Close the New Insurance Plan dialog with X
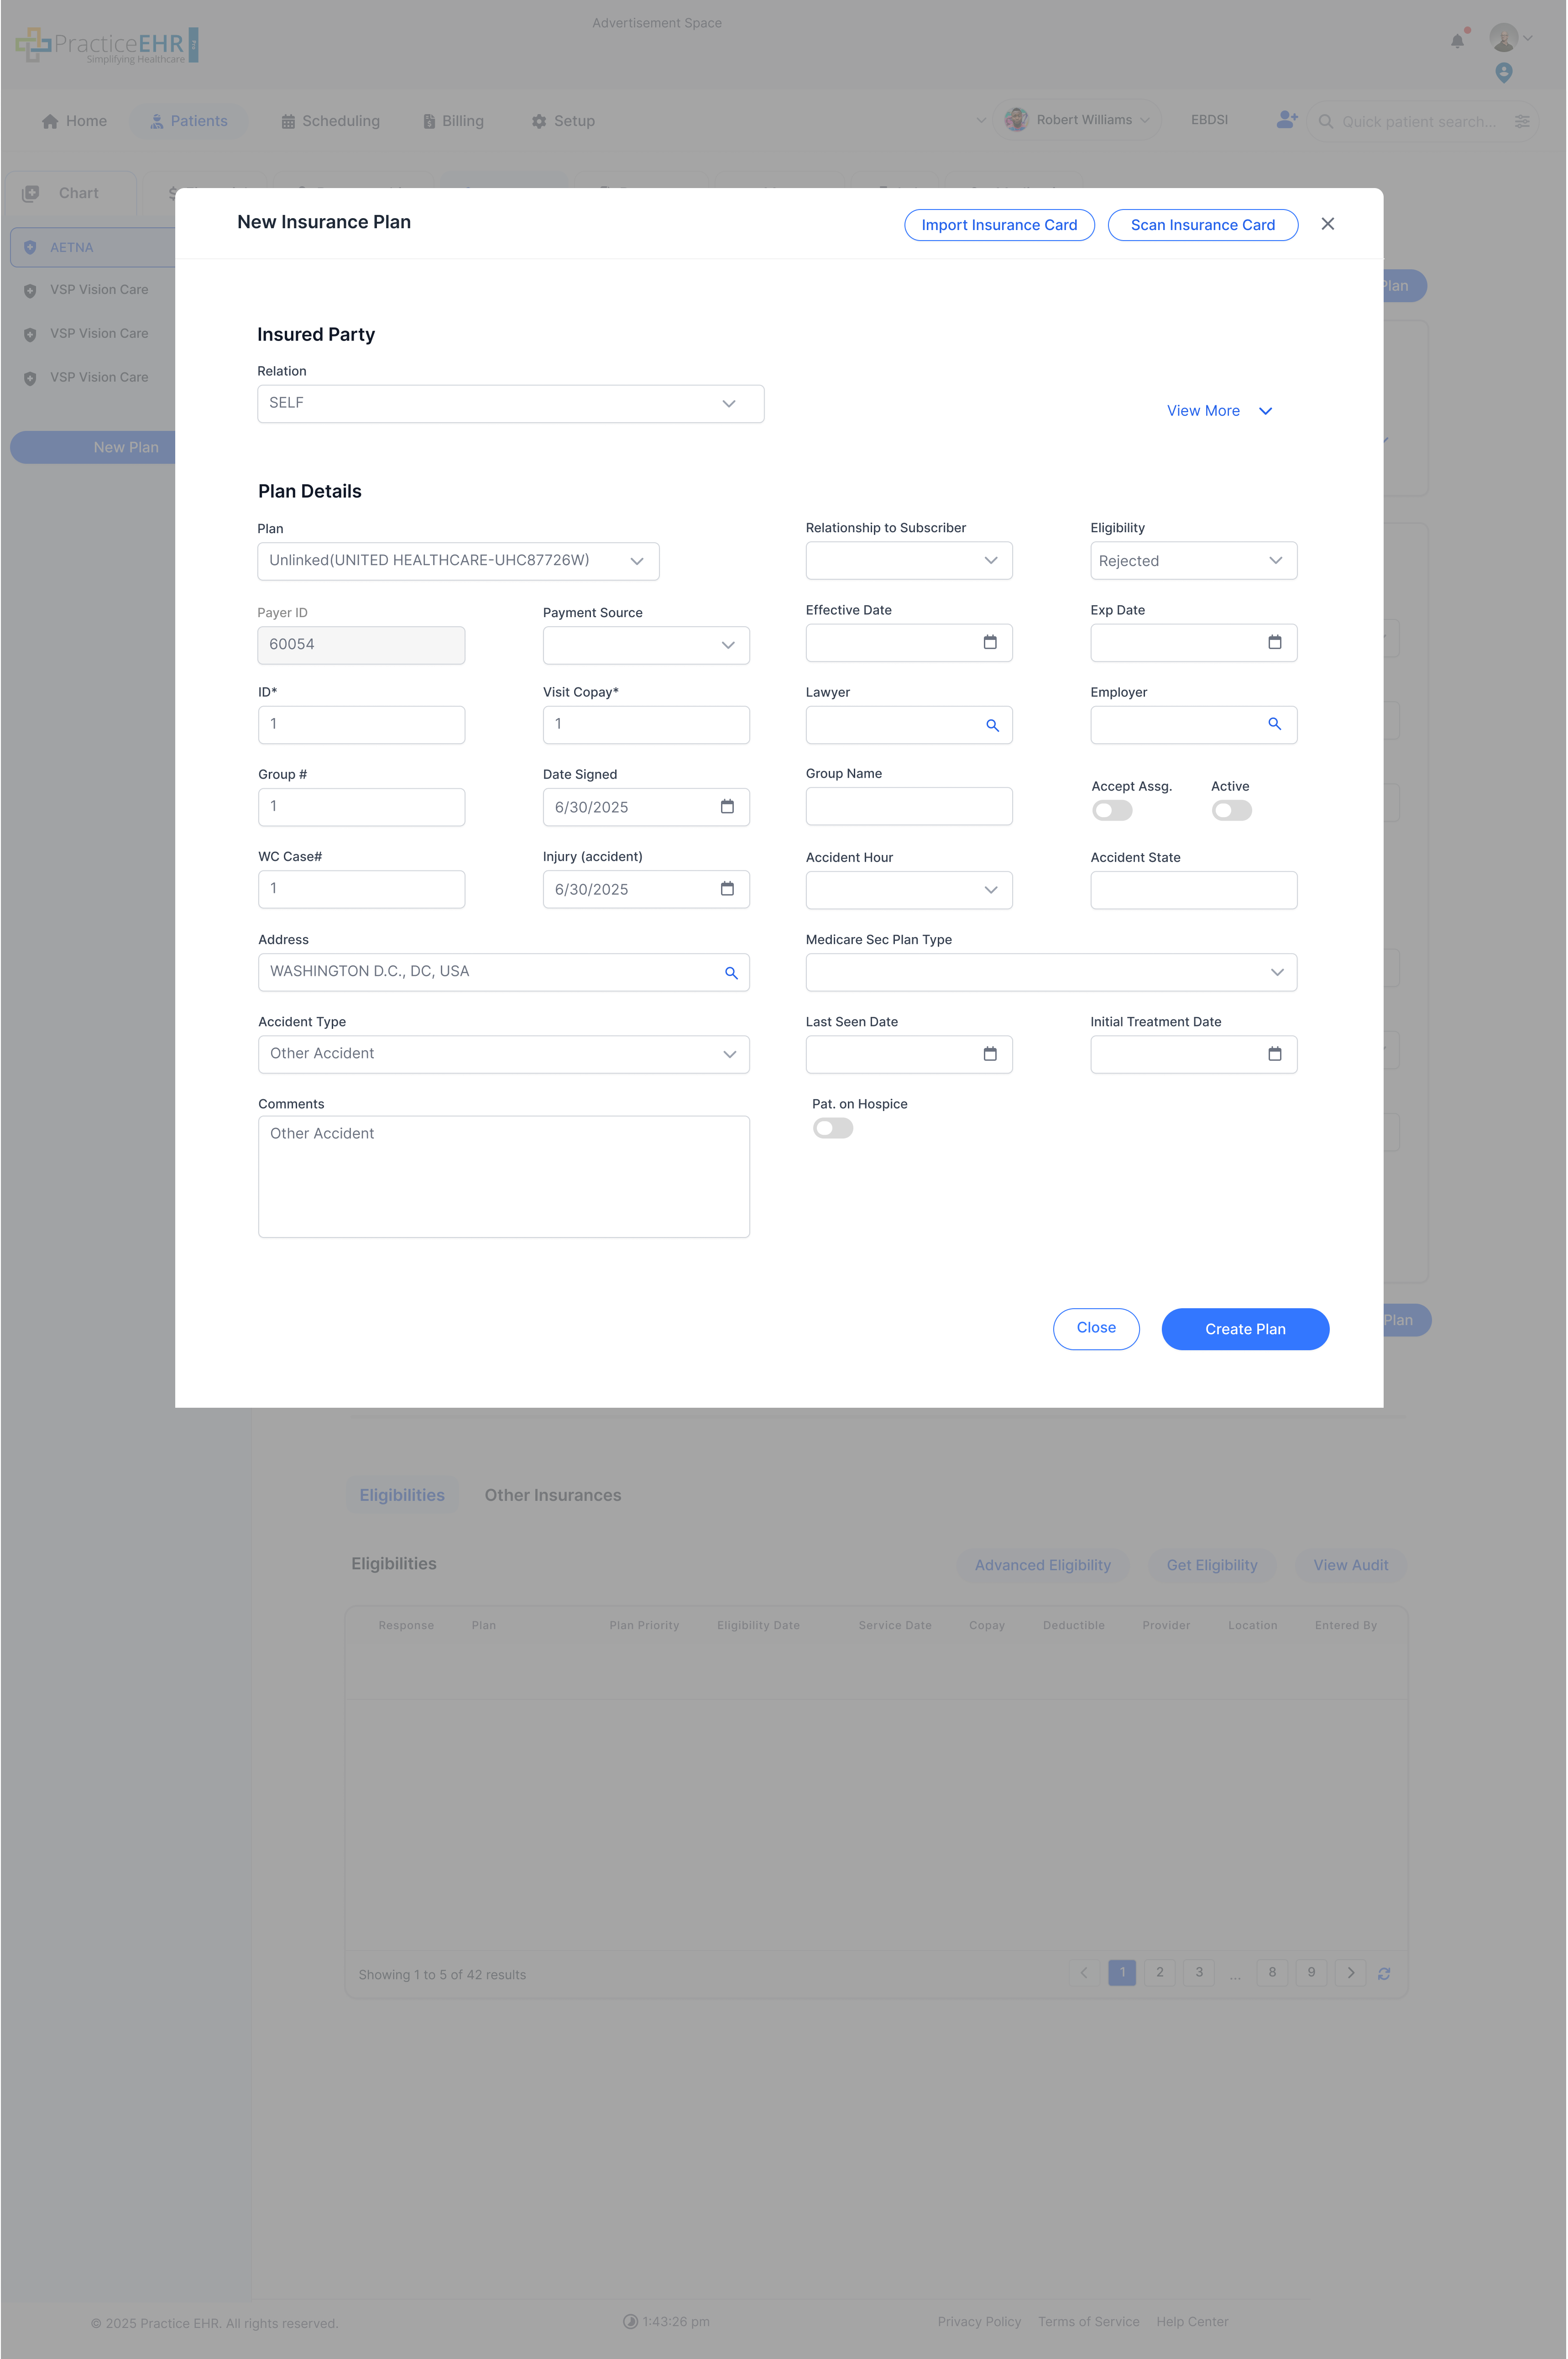Image resolution: width=1568 pixels, height=2359 pixels. click(x=1327, y=224)
